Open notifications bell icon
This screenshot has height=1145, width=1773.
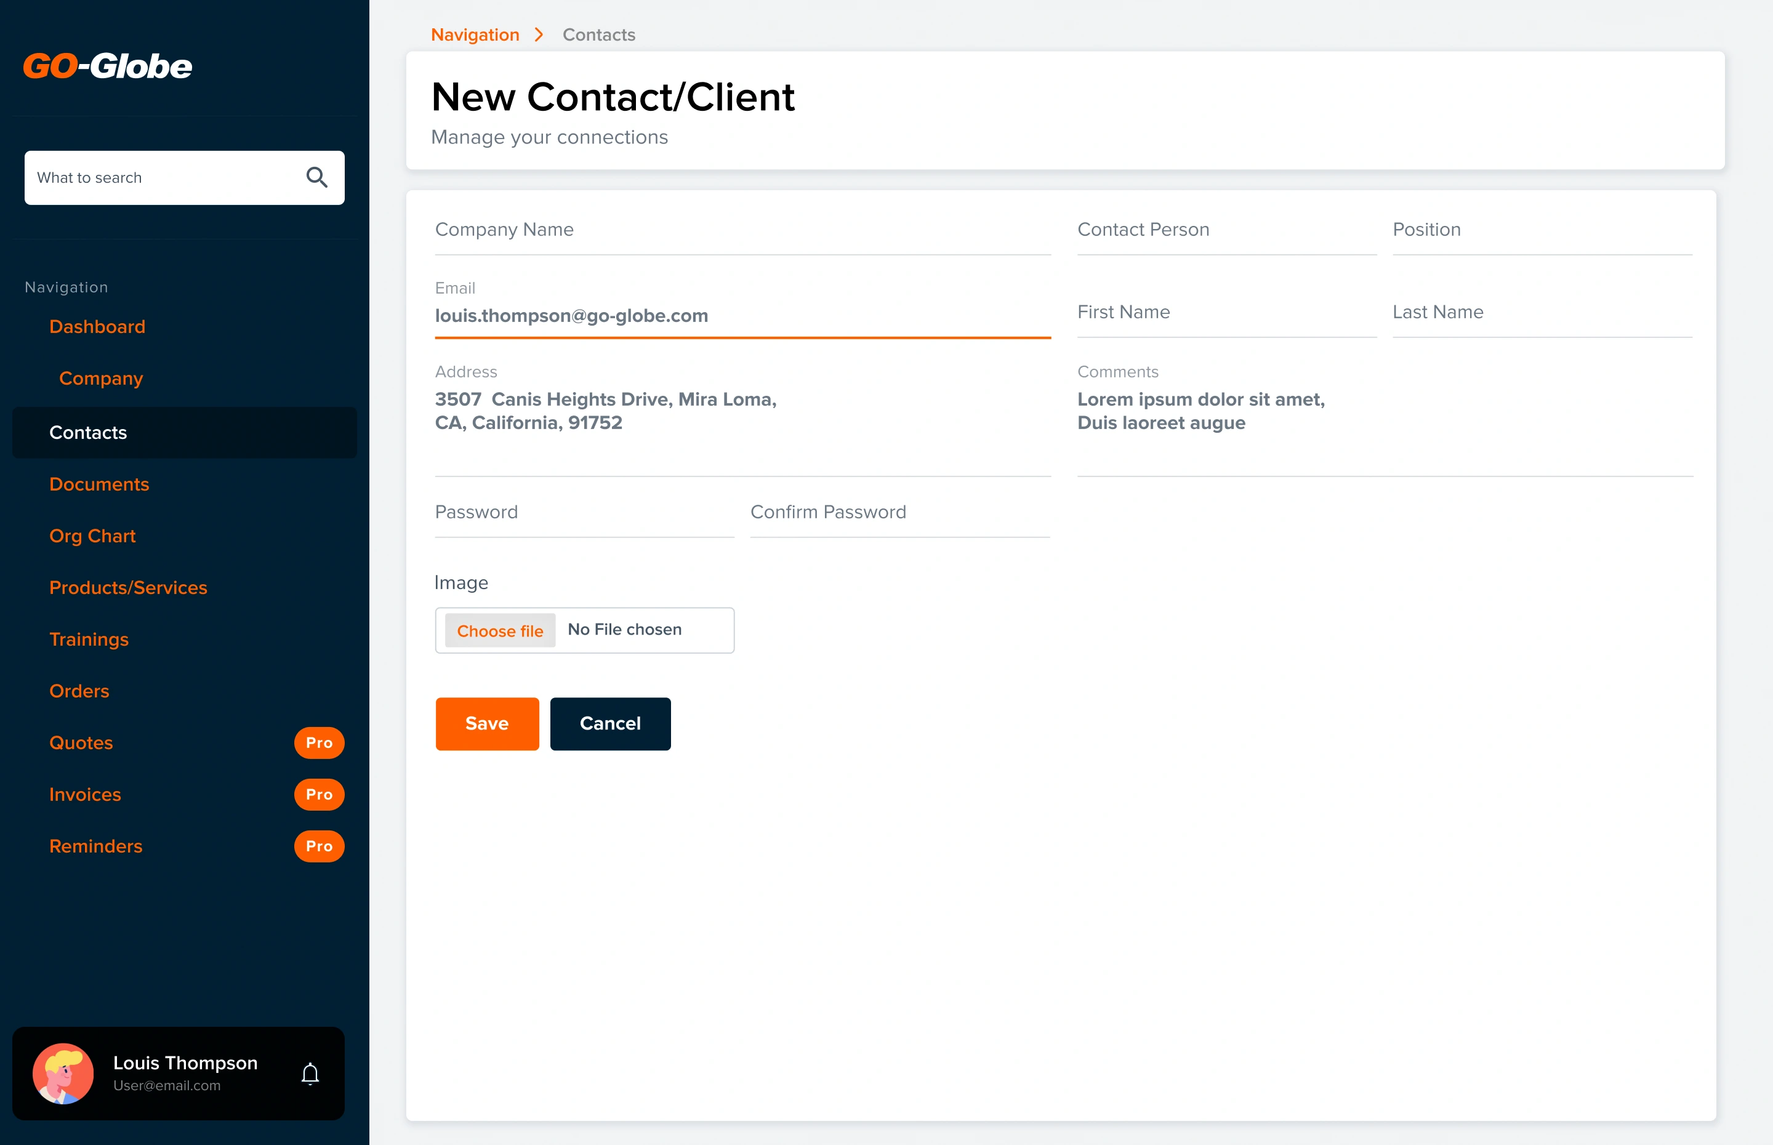(x=310, y=1074)
